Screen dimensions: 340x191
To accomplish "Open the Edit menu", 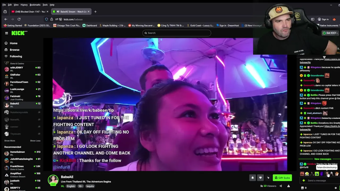I will coord(10,5).
